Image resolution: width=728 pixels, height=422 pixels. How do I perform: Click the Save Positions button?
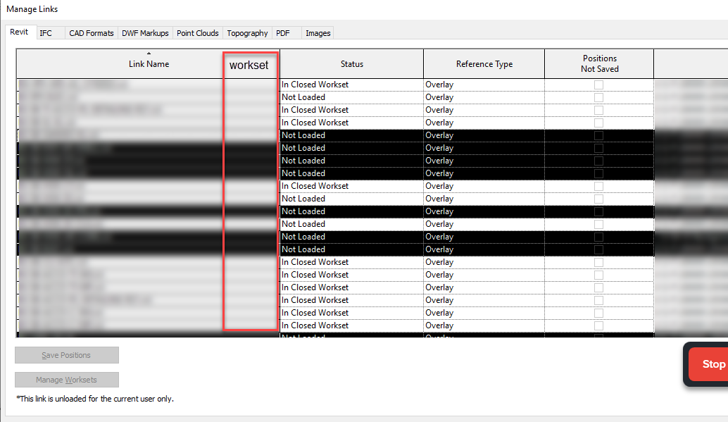66,355
